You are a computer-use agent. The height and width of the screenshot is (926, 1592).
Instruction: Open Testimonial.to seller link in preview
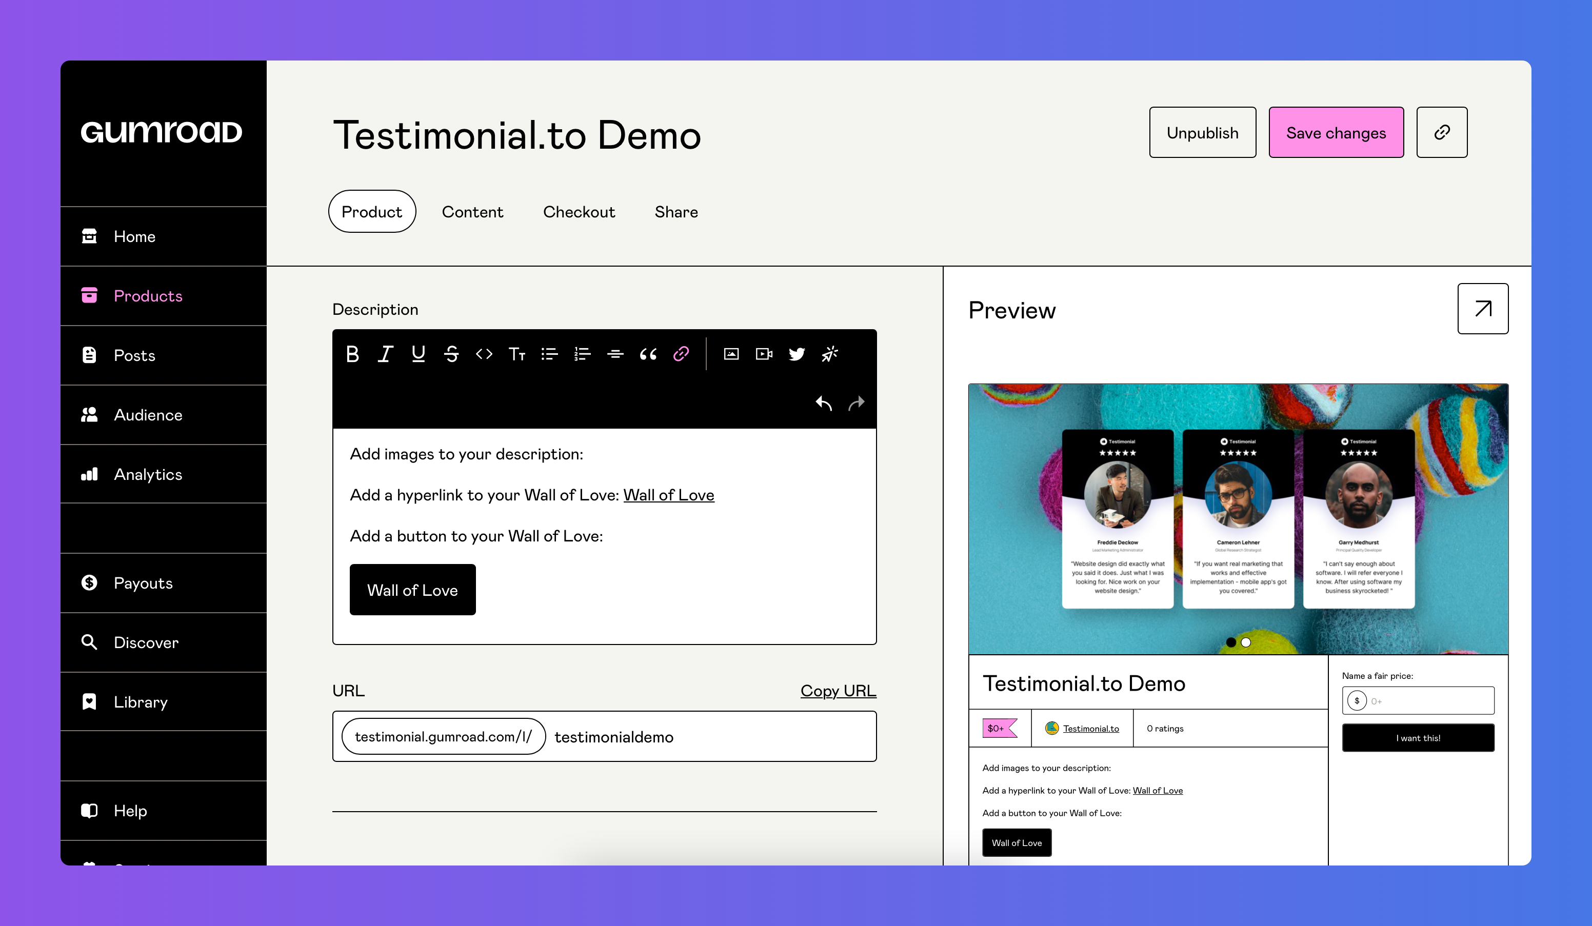tap(1090, 728)
